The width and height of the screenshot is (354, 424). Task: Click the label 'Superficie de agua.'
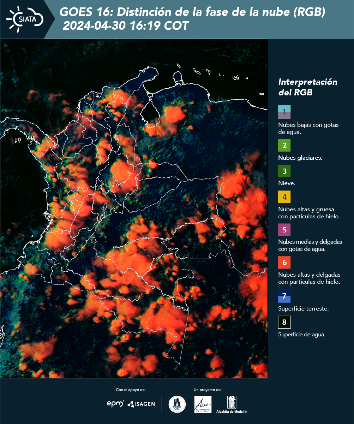[302, 335]
